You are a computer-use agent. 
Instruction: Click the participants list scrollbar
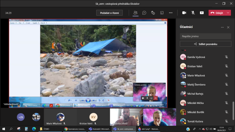[233, 111]
